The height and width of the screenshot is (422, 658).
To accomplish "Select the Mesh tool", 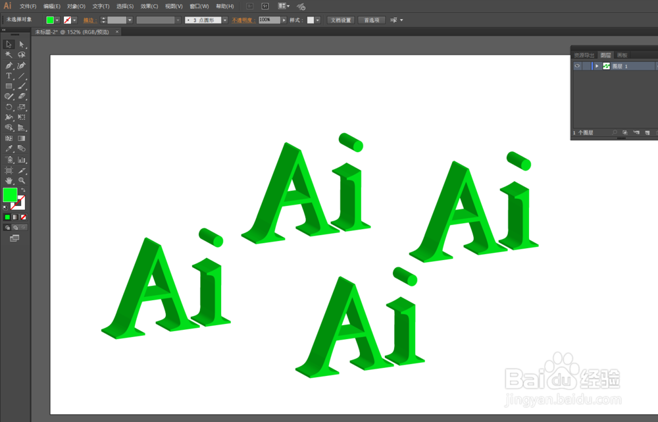I will click(9, 138).
